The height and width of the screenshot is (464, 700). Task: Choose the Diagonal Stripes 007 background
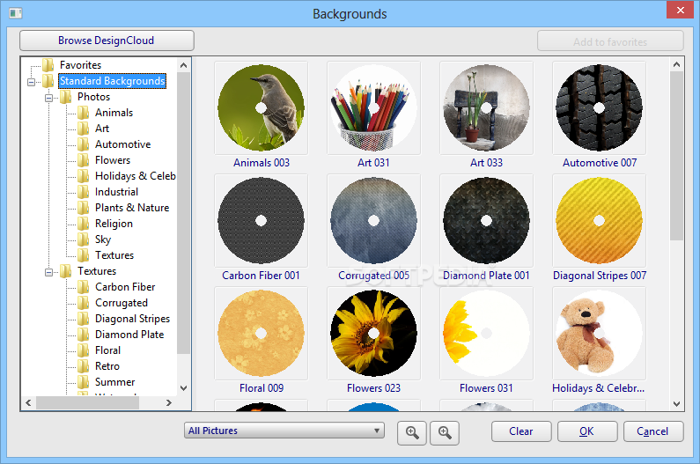click(x=599, y=221)
